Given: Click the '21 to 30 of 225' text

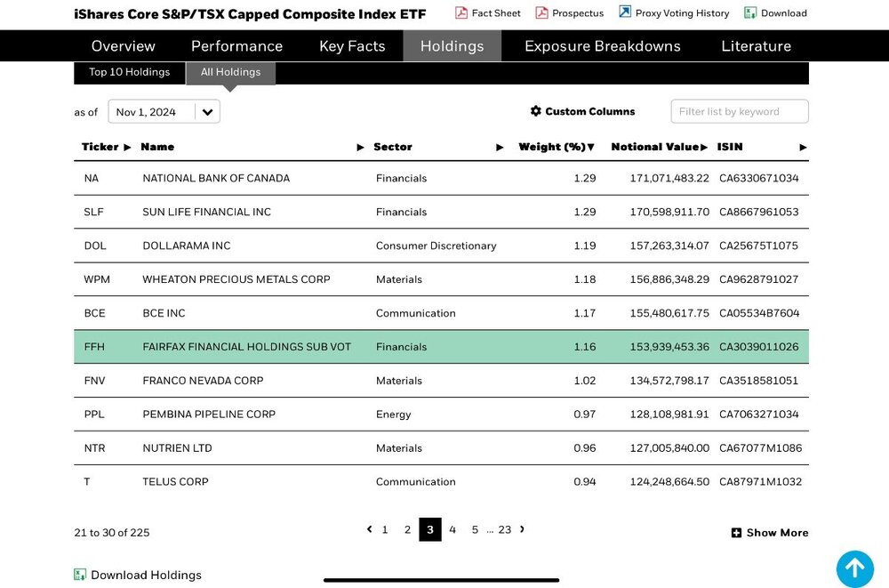Looking at the screenshot, I should coord(112,533).
